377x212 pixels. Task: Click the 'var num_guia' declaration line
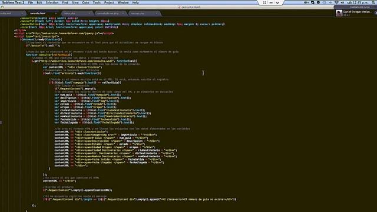pos(88,95)
